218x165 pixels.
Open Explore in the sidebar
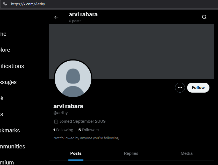5,50
